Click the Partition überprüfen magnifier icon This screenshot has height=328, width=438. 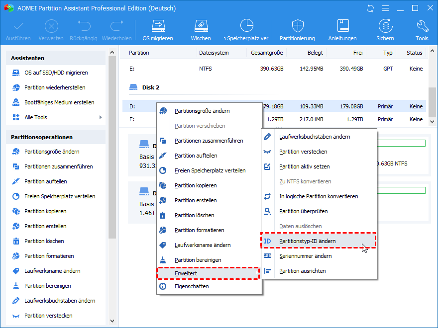pos(267,211)
